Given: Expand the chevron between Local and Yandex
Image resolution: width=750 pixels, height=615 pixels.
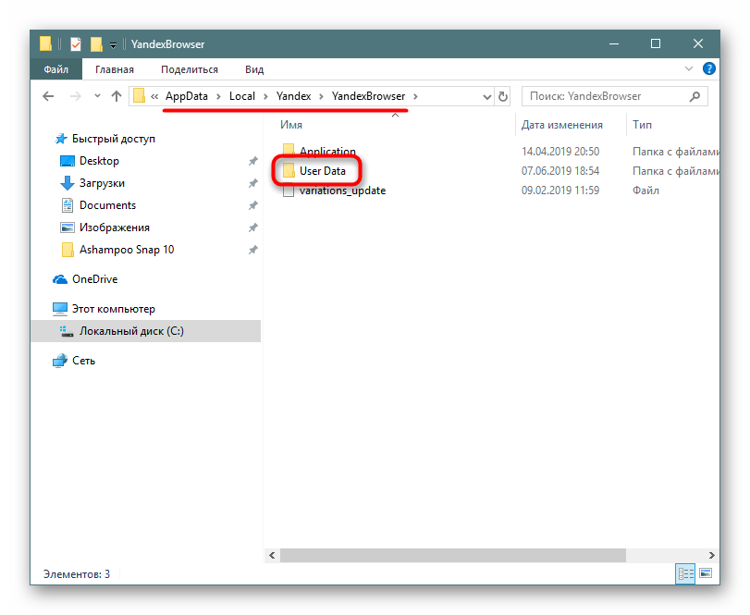Looking at the screenshot, I should point(265,96).
